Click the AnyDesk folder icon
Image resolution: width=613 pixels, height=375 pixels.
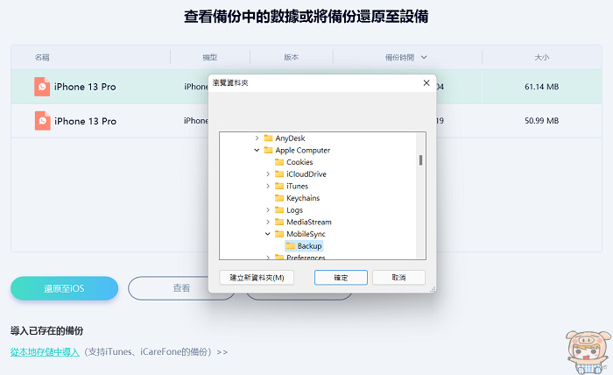[268, 138]
